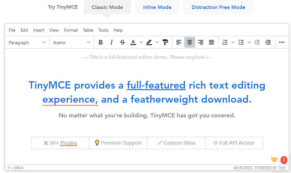Click the format painter icon
291x173 pixels.
pyautogui.click(x=165, y=42)
